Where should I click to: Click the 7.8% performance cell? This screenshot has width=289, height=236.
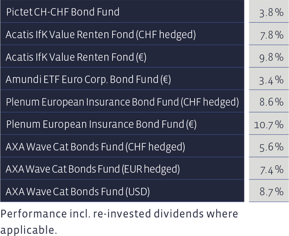pyautogui.click(x=269, y=34)
